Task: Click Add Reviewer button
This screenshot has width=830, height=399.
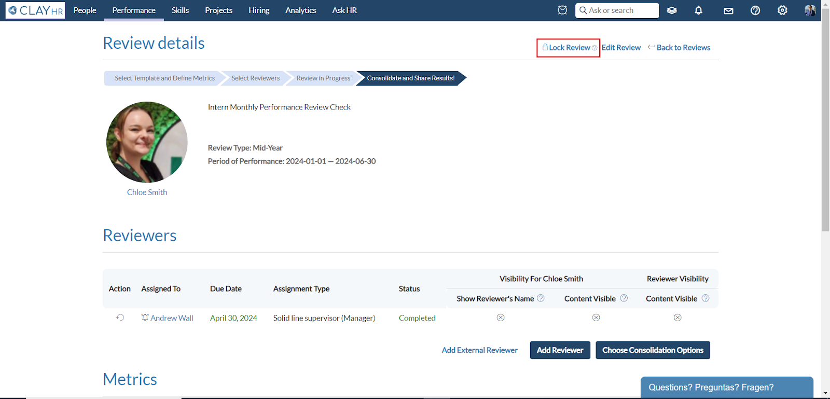Action: pyautogui.click(x=560, y=350)
